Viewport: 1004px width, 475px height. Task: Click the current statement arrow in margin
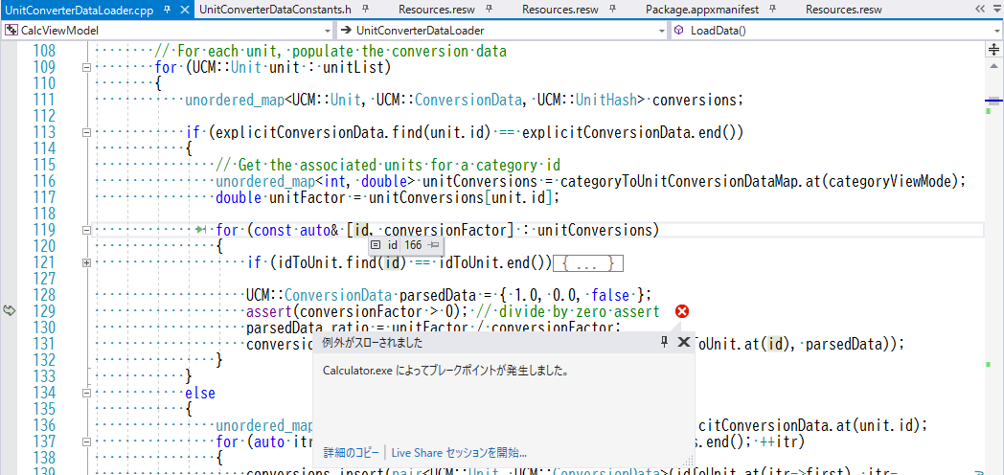[9, 310]
